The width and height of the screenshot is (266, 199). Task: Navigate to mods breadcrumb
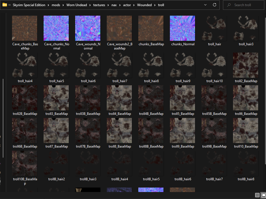pyautogui.click(x=56, y=5)
